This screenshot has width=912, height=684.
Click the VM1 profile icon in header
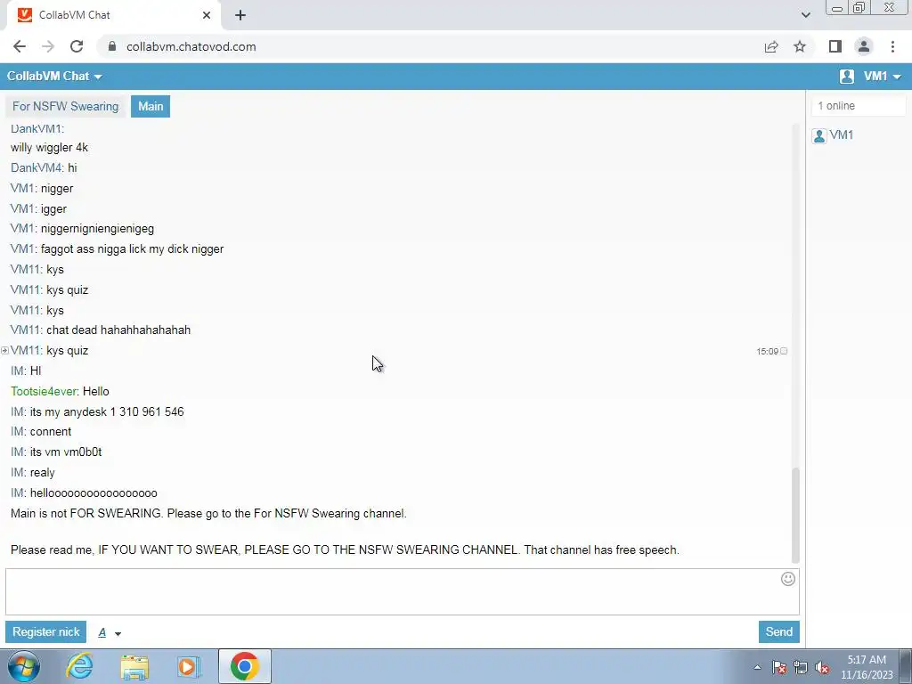[847, 77]
